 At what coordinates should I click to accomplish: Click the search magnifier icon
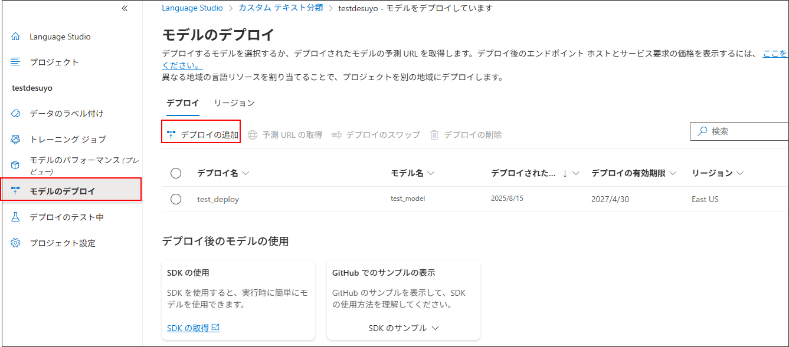pos(702,131)
